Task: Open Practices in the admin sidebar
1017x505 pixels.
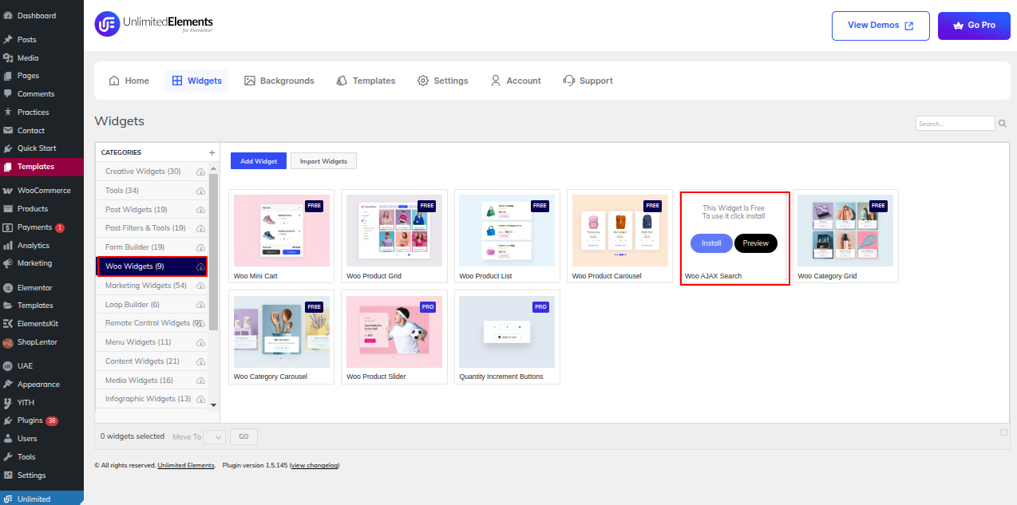Action: pos(42,112)
